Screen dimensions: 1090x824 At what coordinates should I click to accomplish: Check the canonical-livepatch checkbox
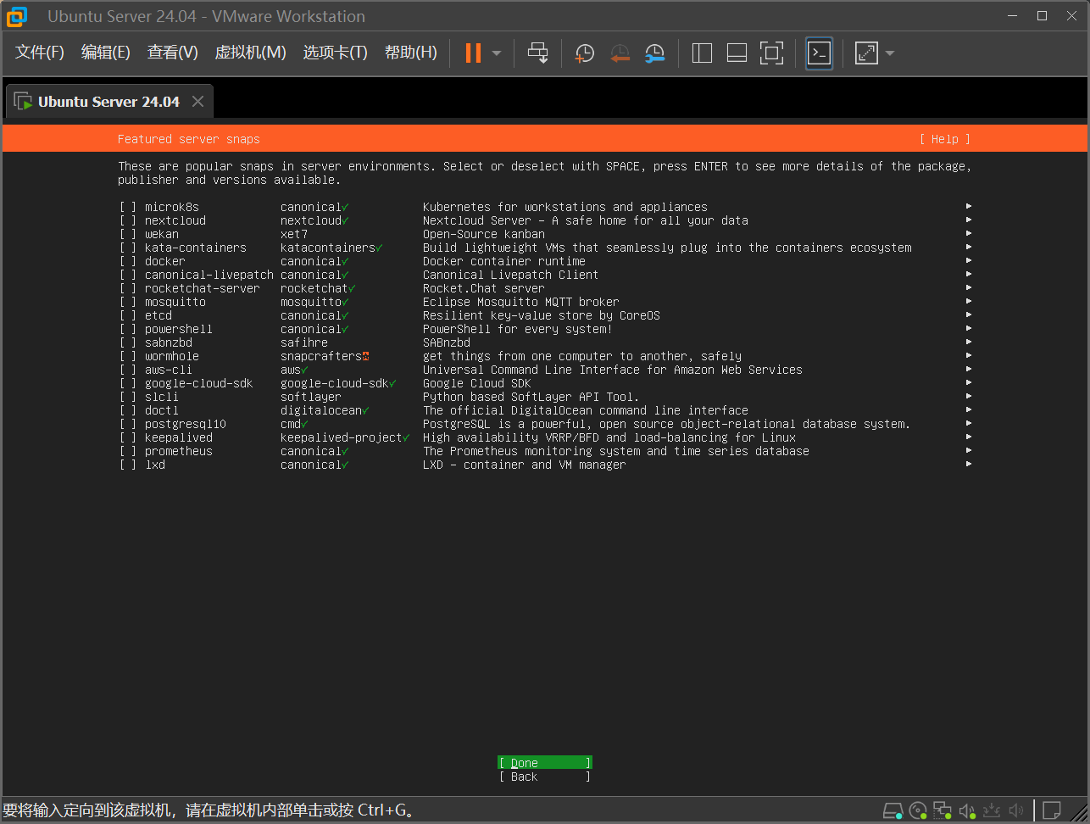(x=128, y=275)
